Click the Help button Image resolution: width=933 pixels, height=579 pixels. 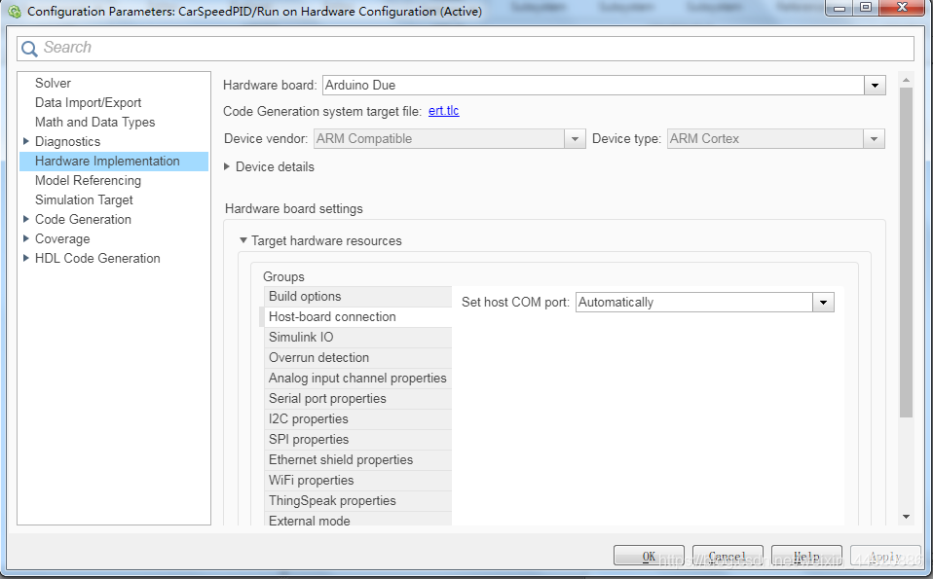[806, 557]
